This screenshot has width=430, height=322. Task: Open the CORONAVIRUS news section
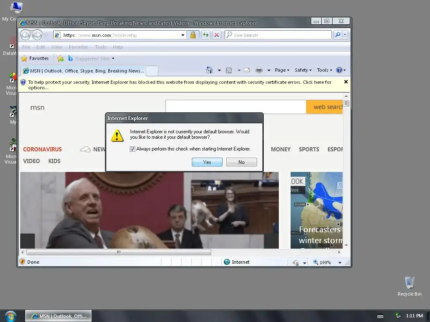pos(42,149)
